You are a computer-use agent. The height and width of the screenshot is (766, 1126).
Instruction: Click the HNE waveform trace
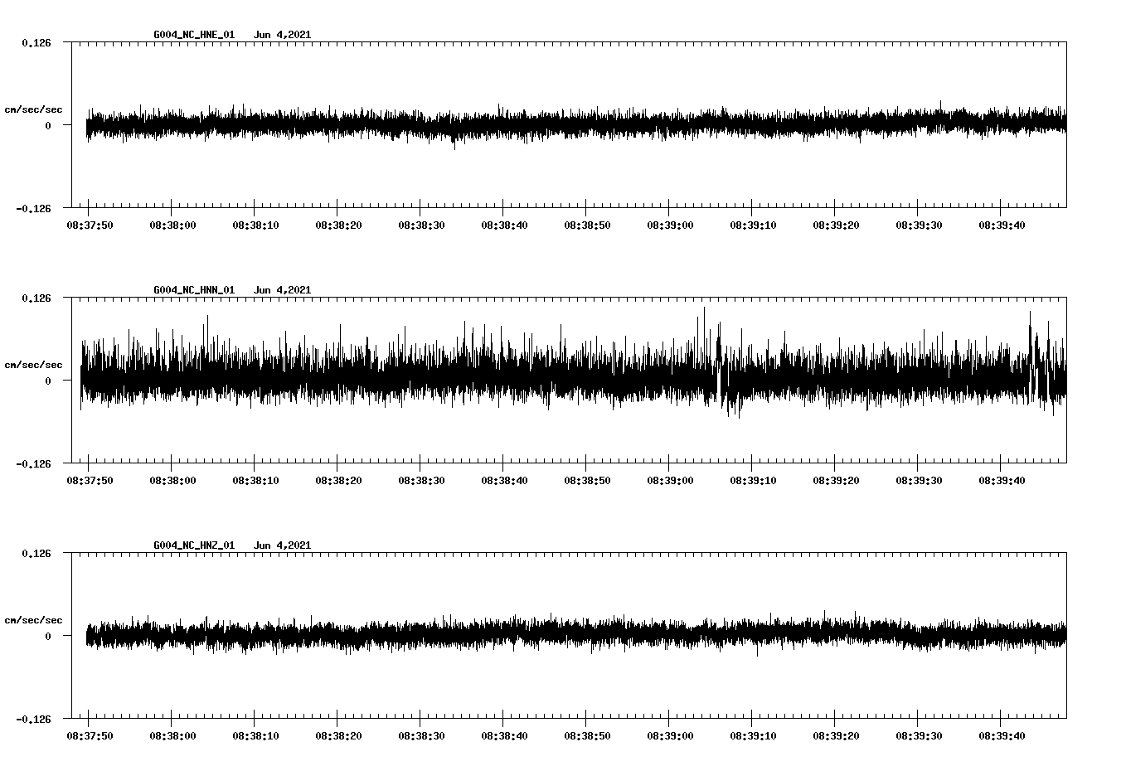(x=576, y=125)
